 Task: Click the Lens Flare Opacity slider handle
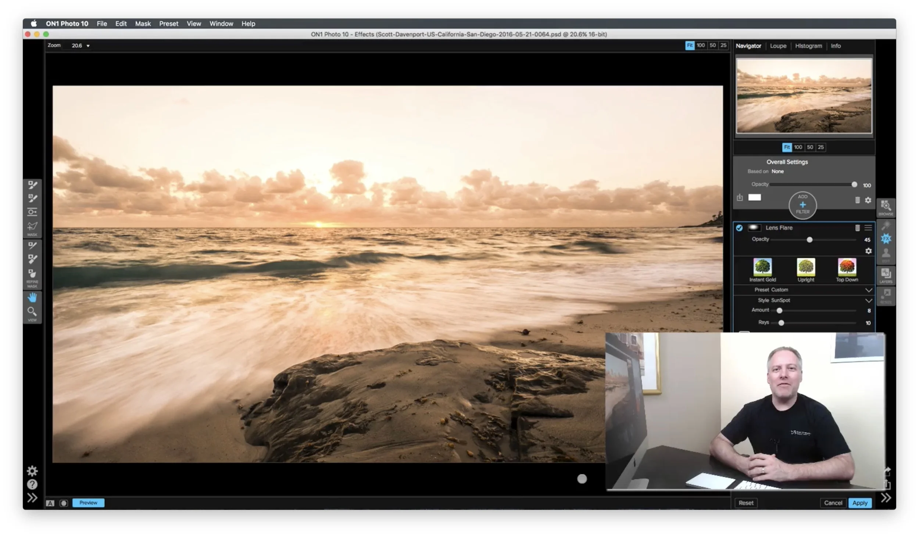809,240
